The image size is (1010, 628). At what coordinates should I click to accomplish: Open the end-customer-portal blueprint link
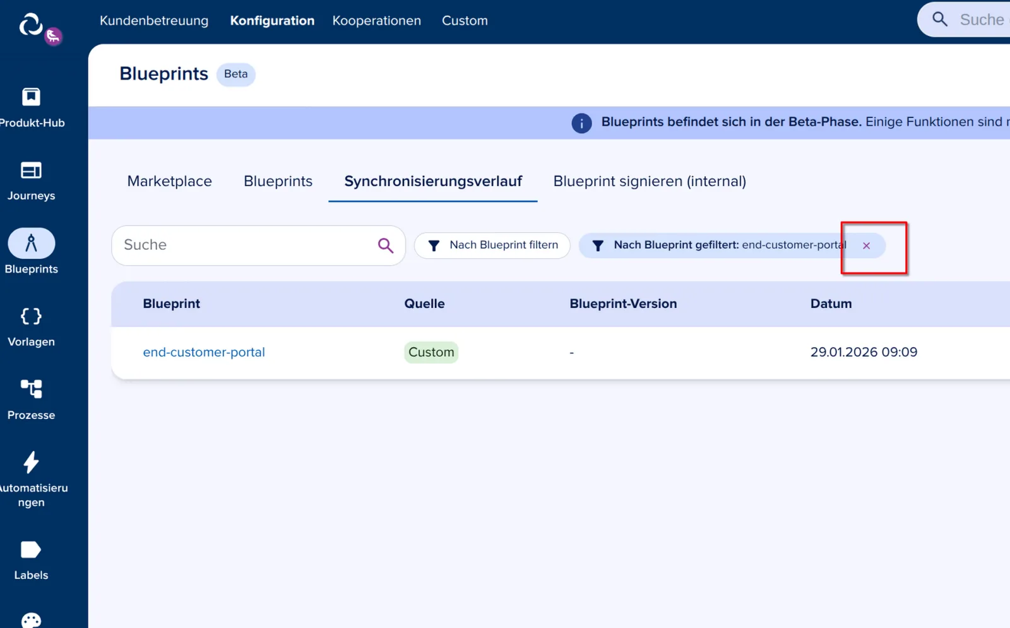pyautogui.click(x=204, y=352)
